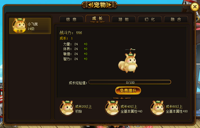Click the flying squirrel pet model in the center
The width and height of the screenshot is (200, 128).
128,61
